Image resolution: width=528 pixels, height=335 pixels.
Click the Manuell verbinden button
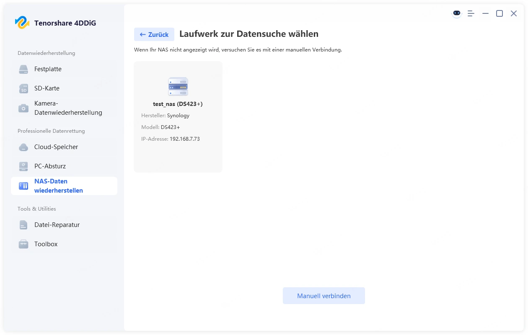pyautogui.click(x=324, y=296)
